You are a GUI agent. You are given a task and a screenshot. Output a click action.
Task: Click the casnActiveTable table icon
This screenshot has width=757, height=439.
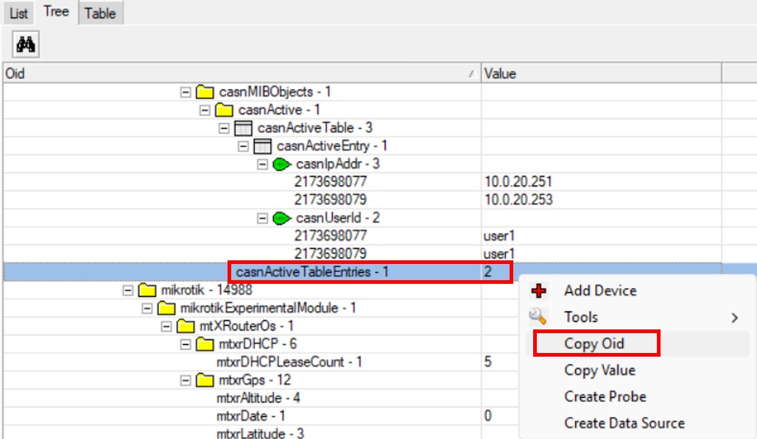(x=244, y=128)
